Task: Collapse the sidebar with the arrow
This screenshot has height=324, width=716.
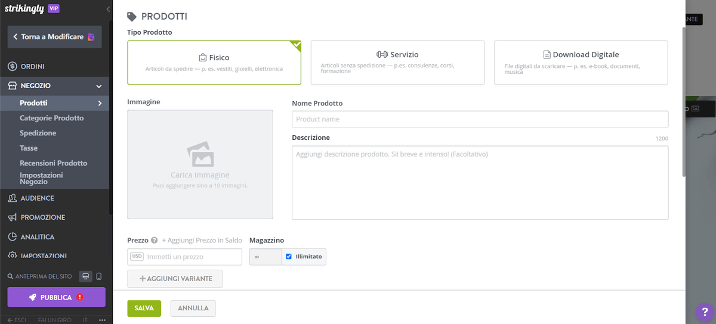Action: 108,10
